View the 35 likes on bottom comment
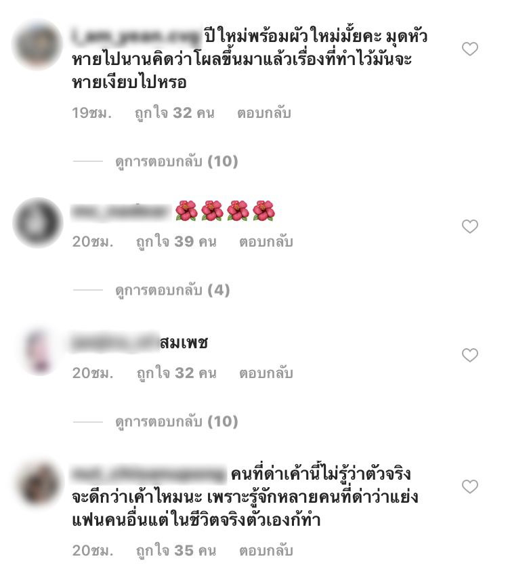The height and width of the screenshot is (582, 508). tap(176, 550)
